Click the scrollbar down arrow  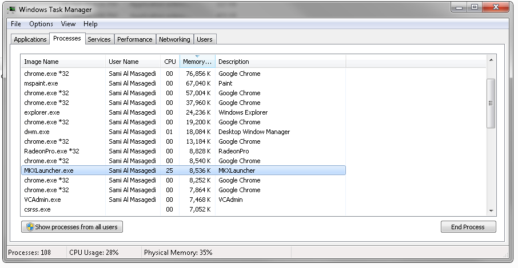click(x=491, y=210)
